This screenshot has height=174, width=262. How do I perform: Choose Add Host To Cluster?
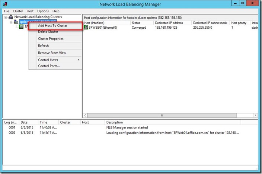pyautogui.click(x=52, y=26)
